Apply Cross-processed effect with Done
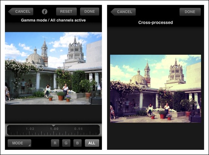Viewport: 209px width, 155px height. [190, 12]
